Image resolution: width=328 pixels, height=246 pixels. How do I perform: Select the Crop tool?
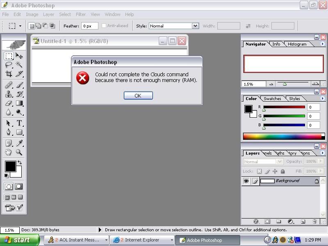pos(9,74)
